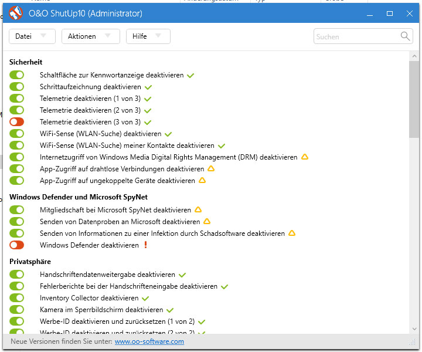This screenshot has height=352, width=422.
Task: Click the search magnifier icon
Action: (406, 36)
